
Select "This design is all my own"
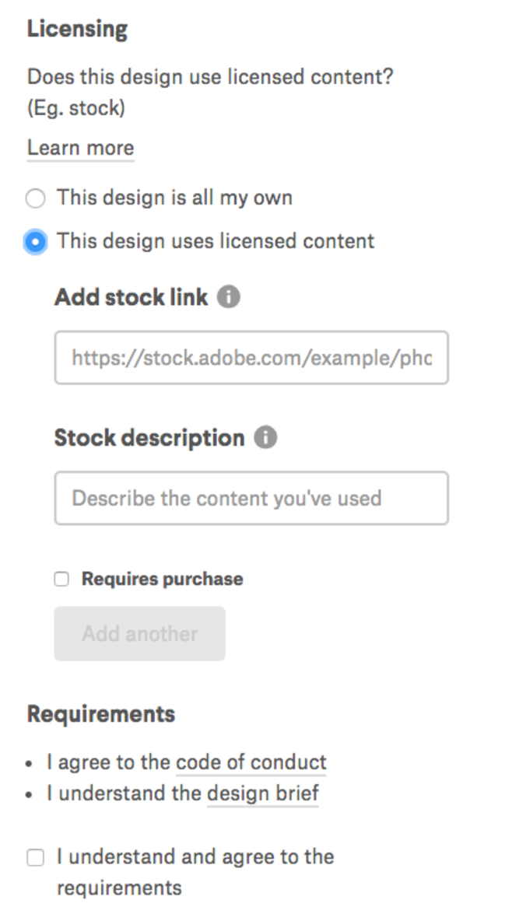pyautogui.click(x=35, y=198)
